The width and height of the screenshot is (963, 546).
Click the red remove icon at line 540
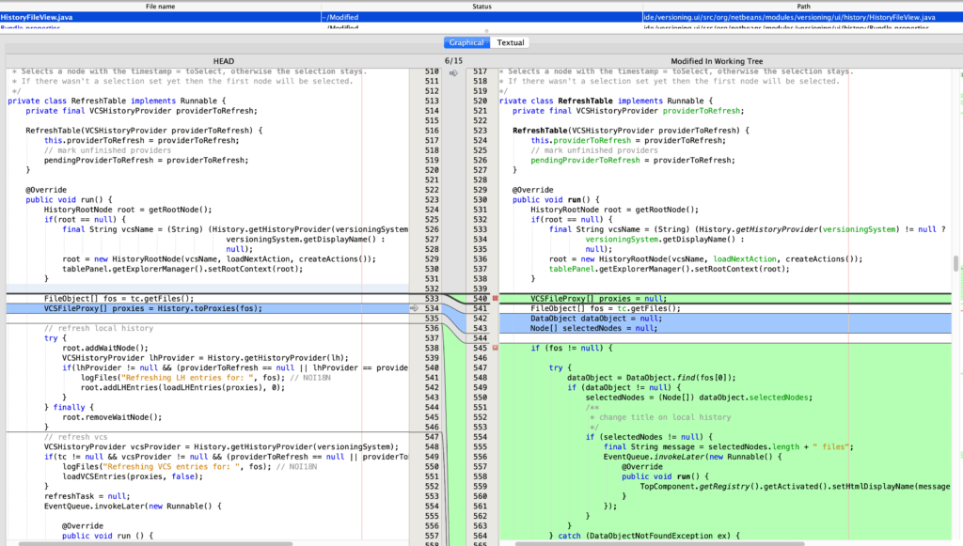[496, 298]
